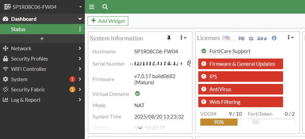Copy the serial number
This screenshot has height=139, width=305.
pos(189,63)
